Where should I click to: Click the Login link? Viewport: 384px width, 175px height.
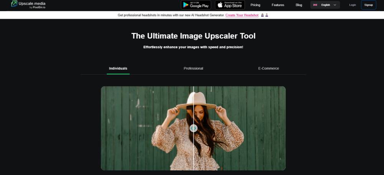(x=353, y=5)
